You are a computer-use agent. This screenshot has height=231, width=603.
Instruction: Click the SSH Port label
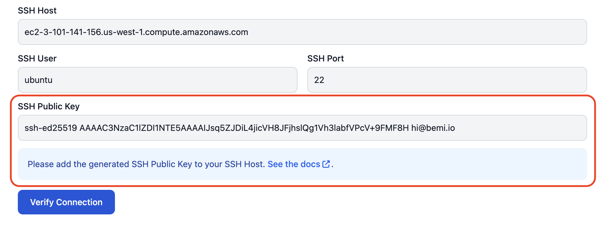point(325,58)
